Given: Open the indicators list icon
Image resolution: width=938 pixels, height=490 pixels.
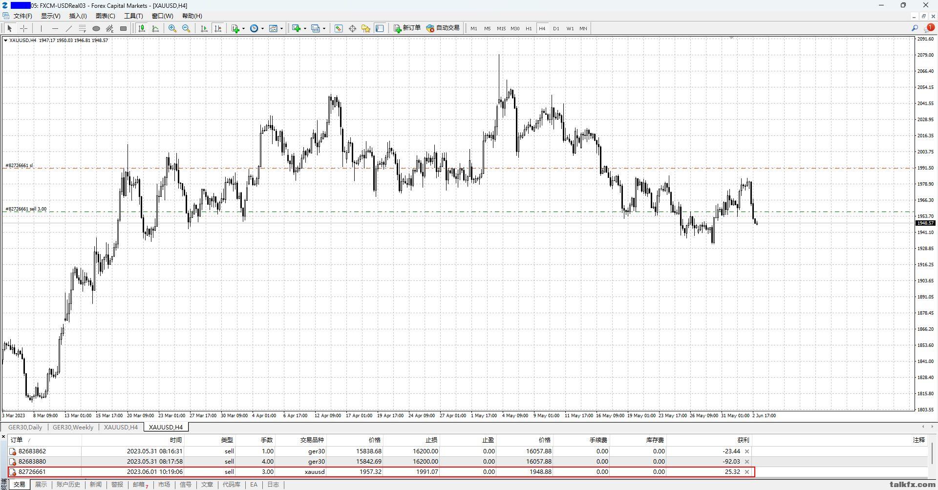Looking at the screenshot, I should (x=235, y=28).
